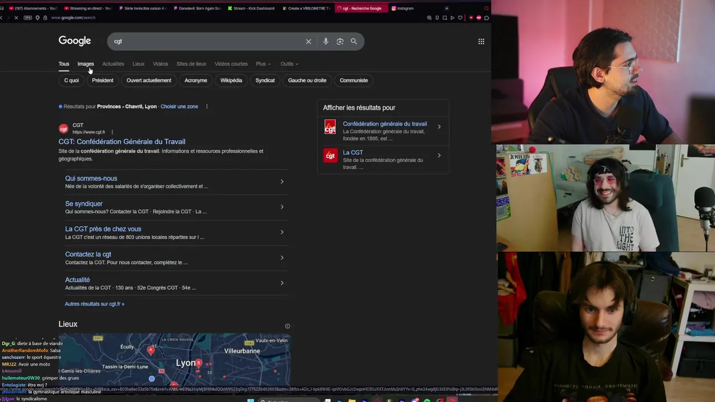Open three-dot menu next to Choisir une zone

[207, 107]
